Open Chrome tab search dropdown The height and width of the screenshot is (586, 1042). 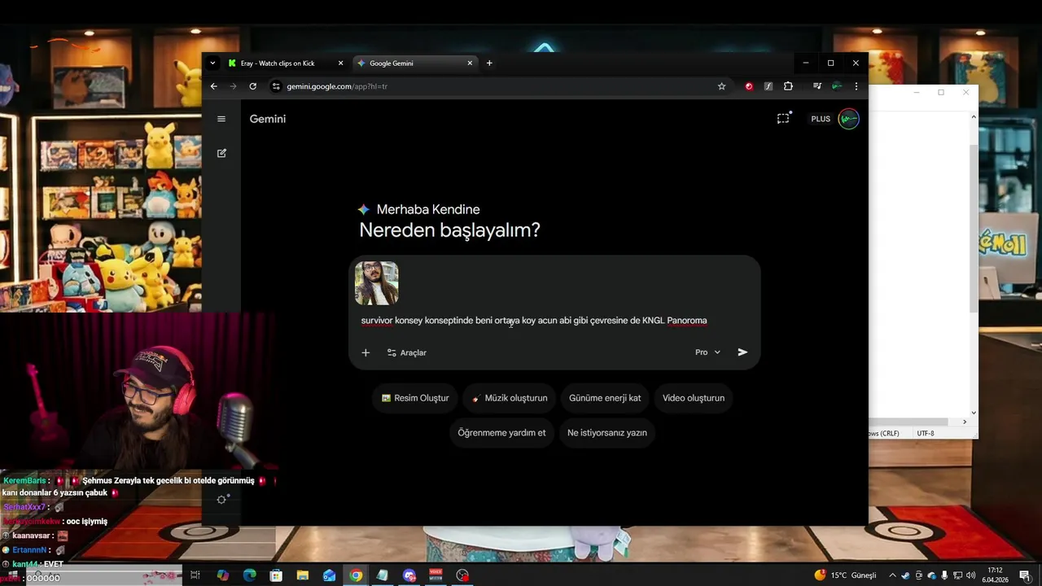coord(212,63)
